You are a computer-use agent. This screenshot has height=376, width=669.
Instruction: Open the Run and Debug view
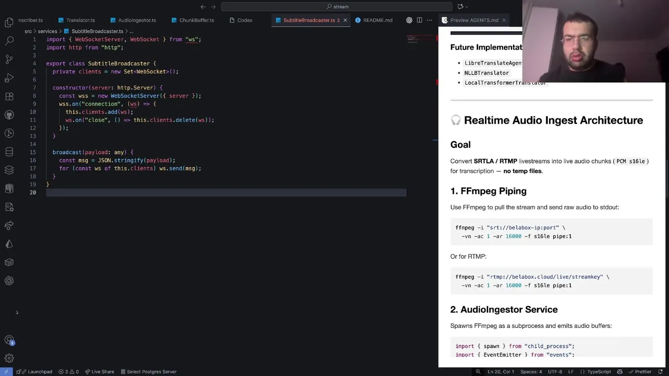point(9,78)
